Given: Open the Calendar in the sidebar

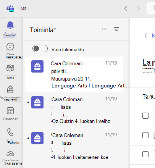Looking at the screenshot, I should click(x=10, y=111).
